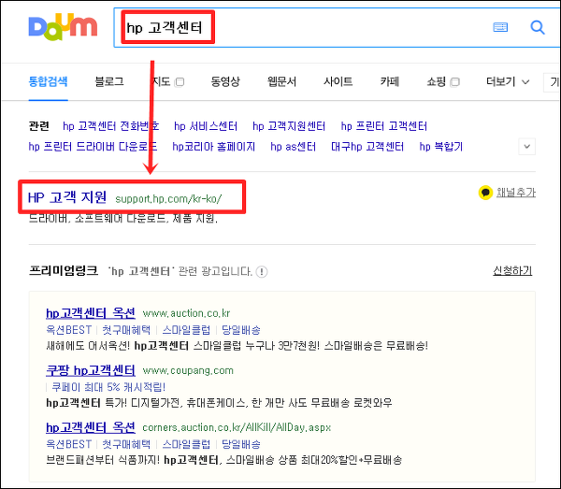Switch to the 카페 tab
Image resolution: width=561 pixels, height=489 pixels.
(x=390, y=81)
